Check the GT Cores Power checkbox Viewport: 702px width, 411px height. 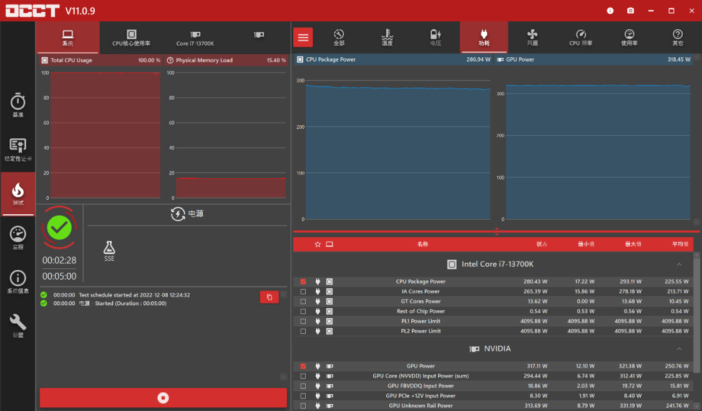tap(303, 301)
